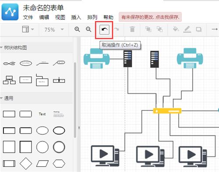Select the diamond shape

[x=26, y=163]
